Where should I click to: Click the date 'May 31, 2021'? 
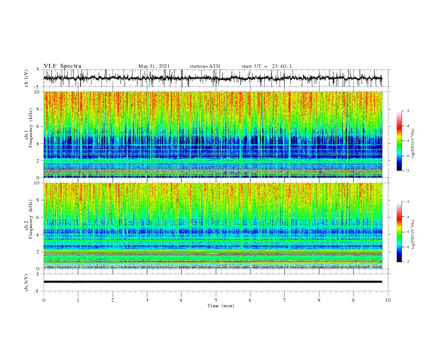tap(154, 66)
